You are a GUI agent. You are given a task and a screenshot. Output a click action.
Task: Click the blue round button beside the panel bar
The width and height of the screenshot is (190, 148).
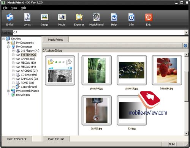(x=185, y=46)
